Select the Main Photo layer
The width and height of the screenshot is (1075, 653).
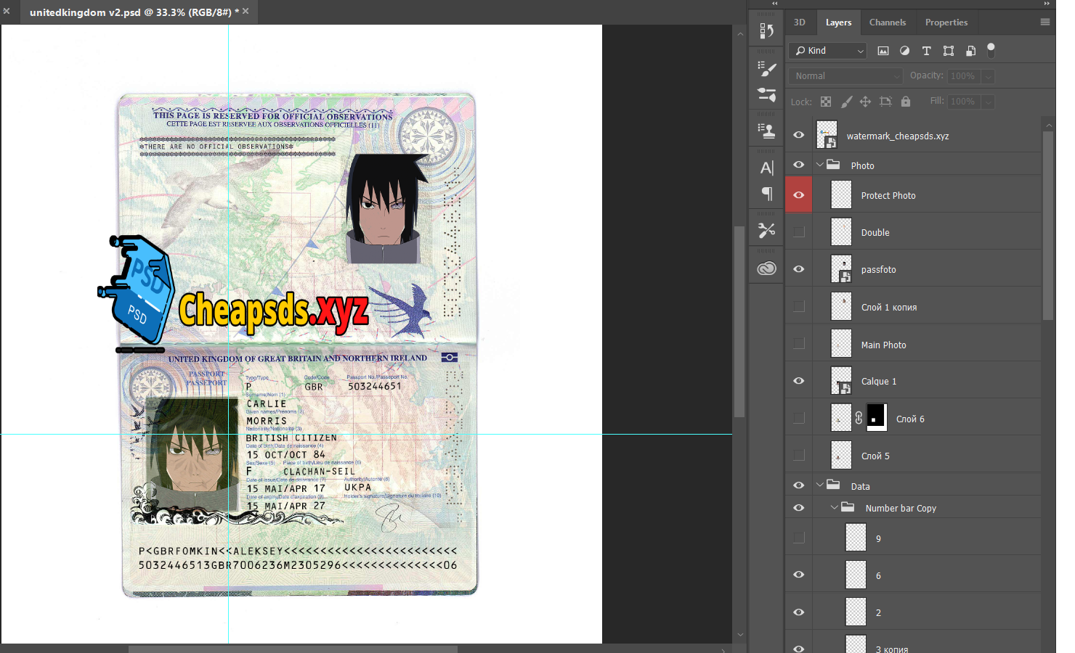tap(883, 345)
